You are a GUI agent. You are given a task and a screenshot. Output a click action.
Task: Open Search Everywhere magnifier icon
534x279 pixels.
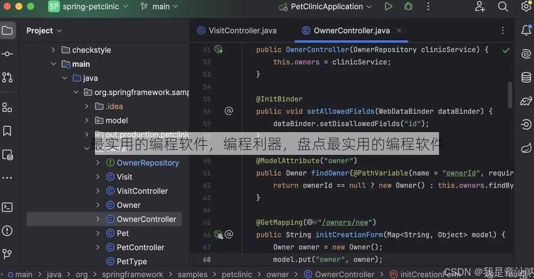click(x=503, y=6)
